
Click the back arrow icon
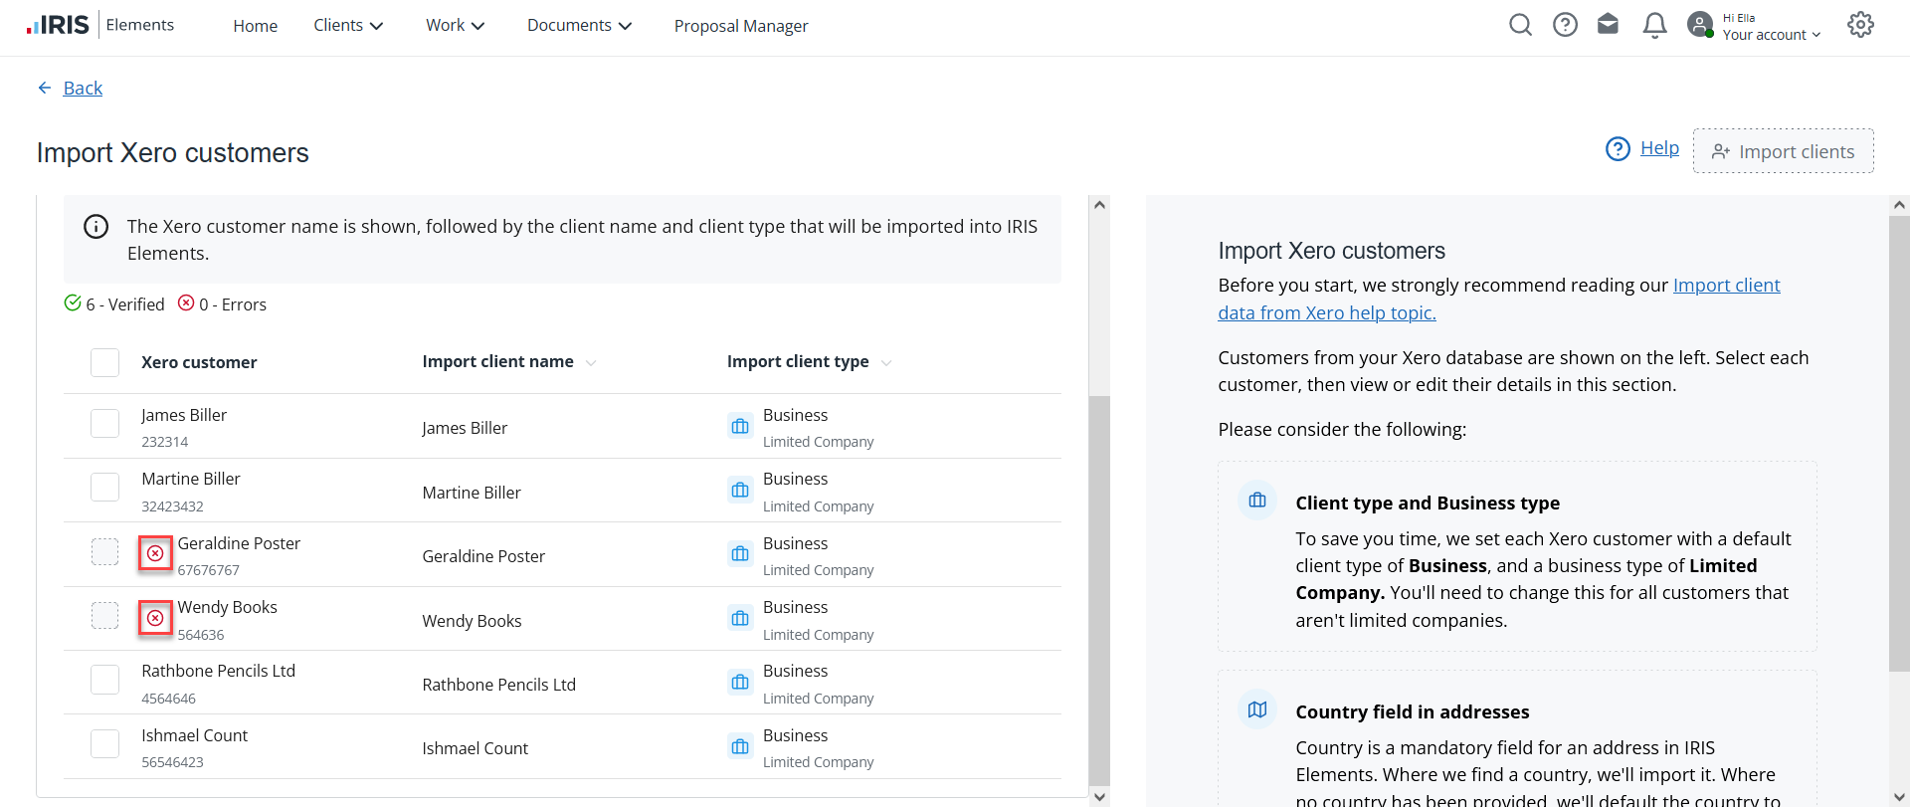(x=45, y=88)
